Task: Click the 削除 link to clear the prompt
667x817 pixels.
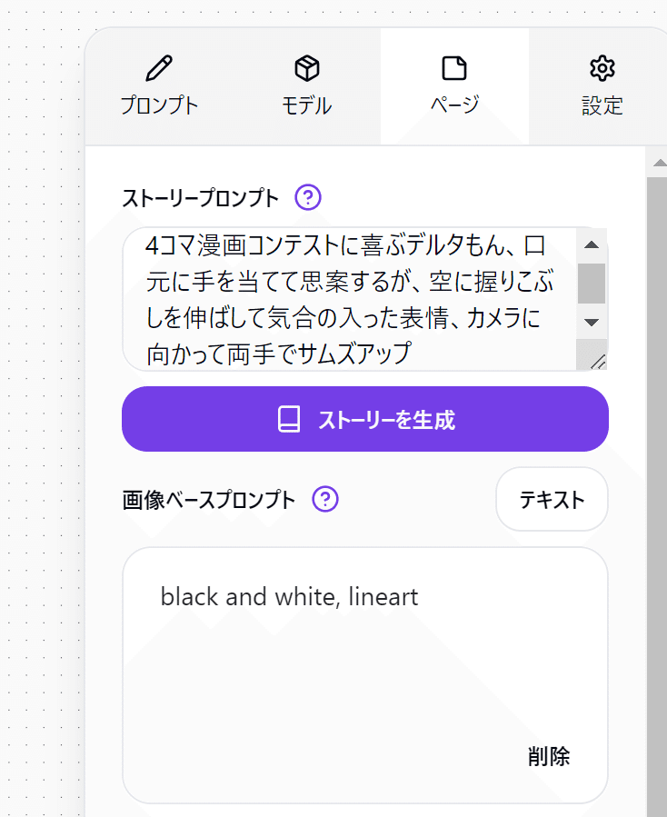Action: click(549, 756)
